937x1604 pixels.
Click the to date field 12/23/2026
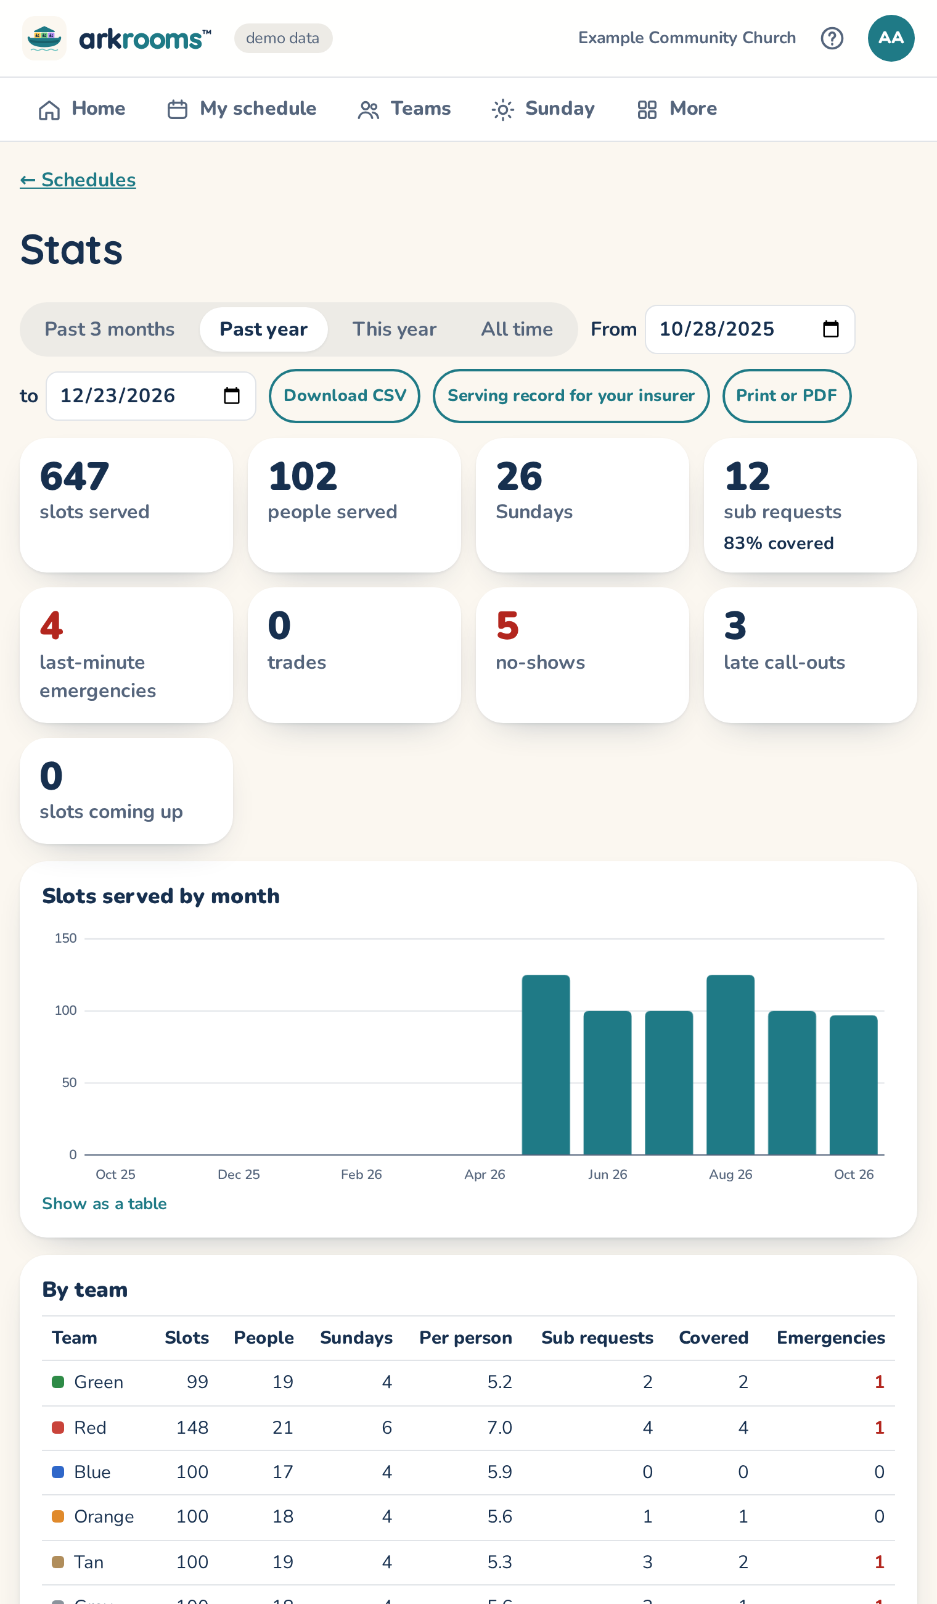pos(151,396)
